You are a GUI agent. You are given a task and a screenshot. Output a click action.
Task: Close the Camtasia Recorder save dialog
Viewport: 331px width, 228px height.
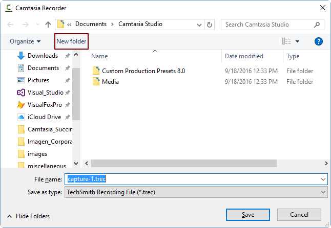(x=323, y=8)
